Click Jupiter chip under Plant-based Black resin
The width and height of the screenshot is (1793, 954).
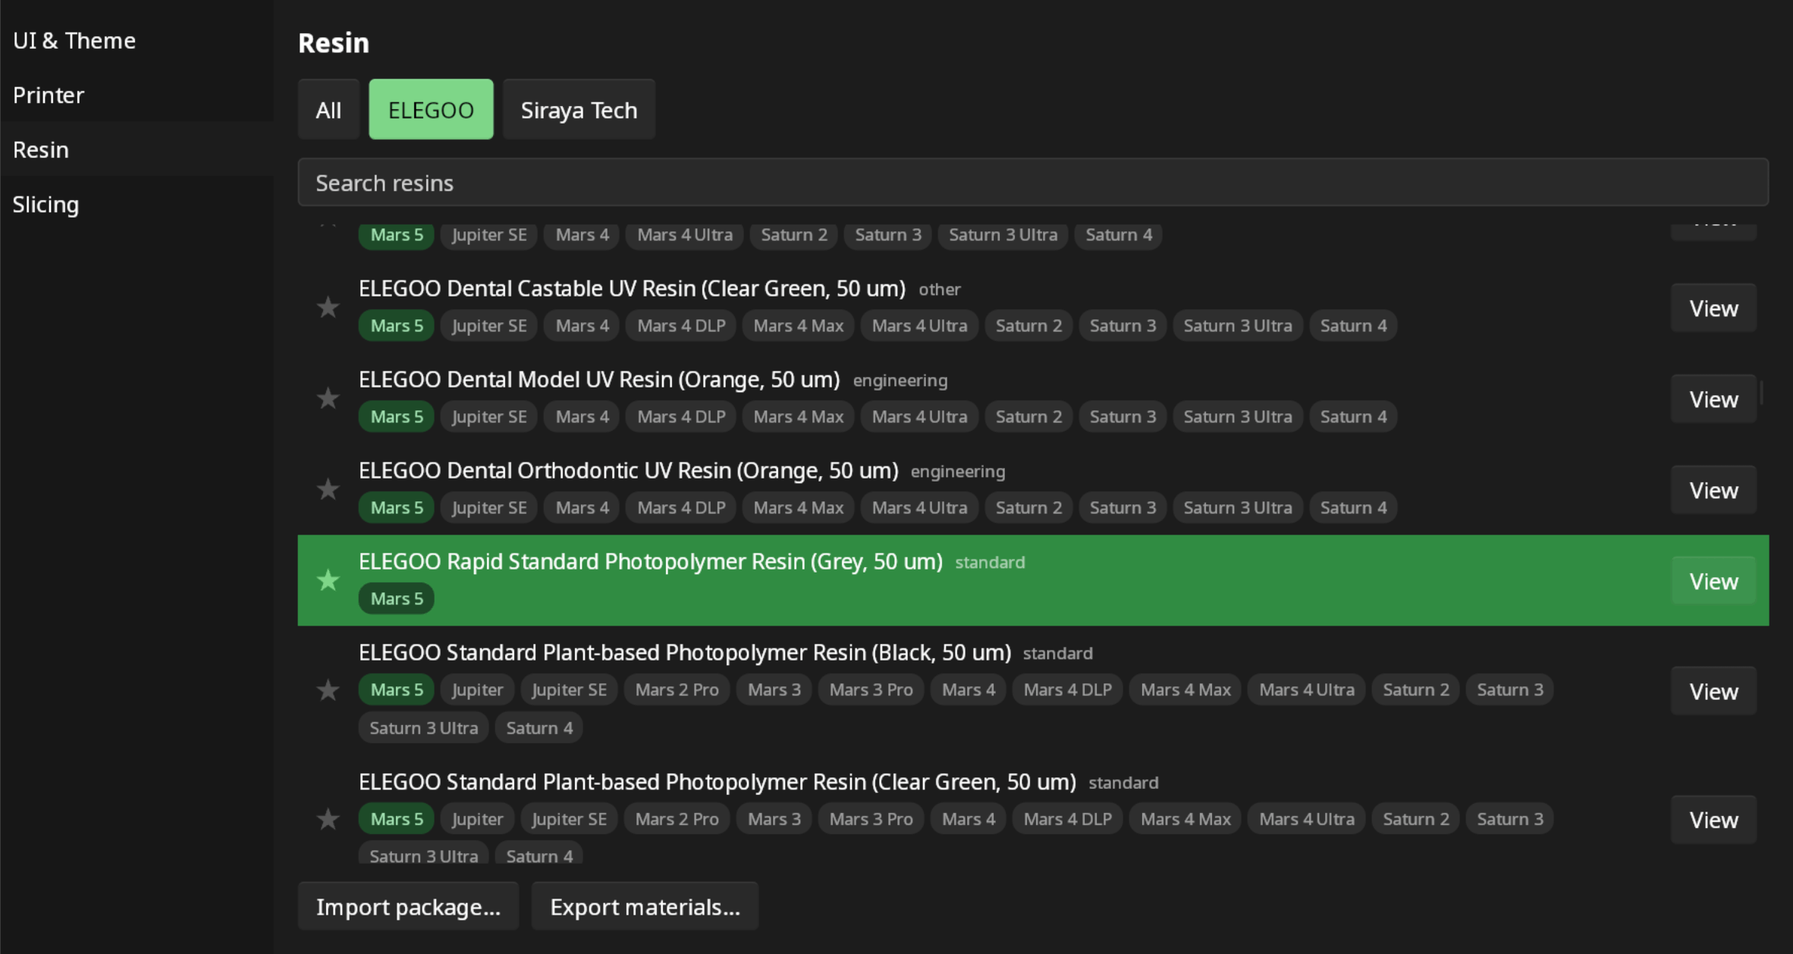(477, 690)
